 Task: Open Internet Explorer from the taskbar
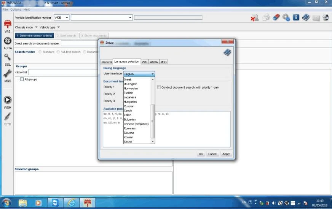[x=71, y=203]
